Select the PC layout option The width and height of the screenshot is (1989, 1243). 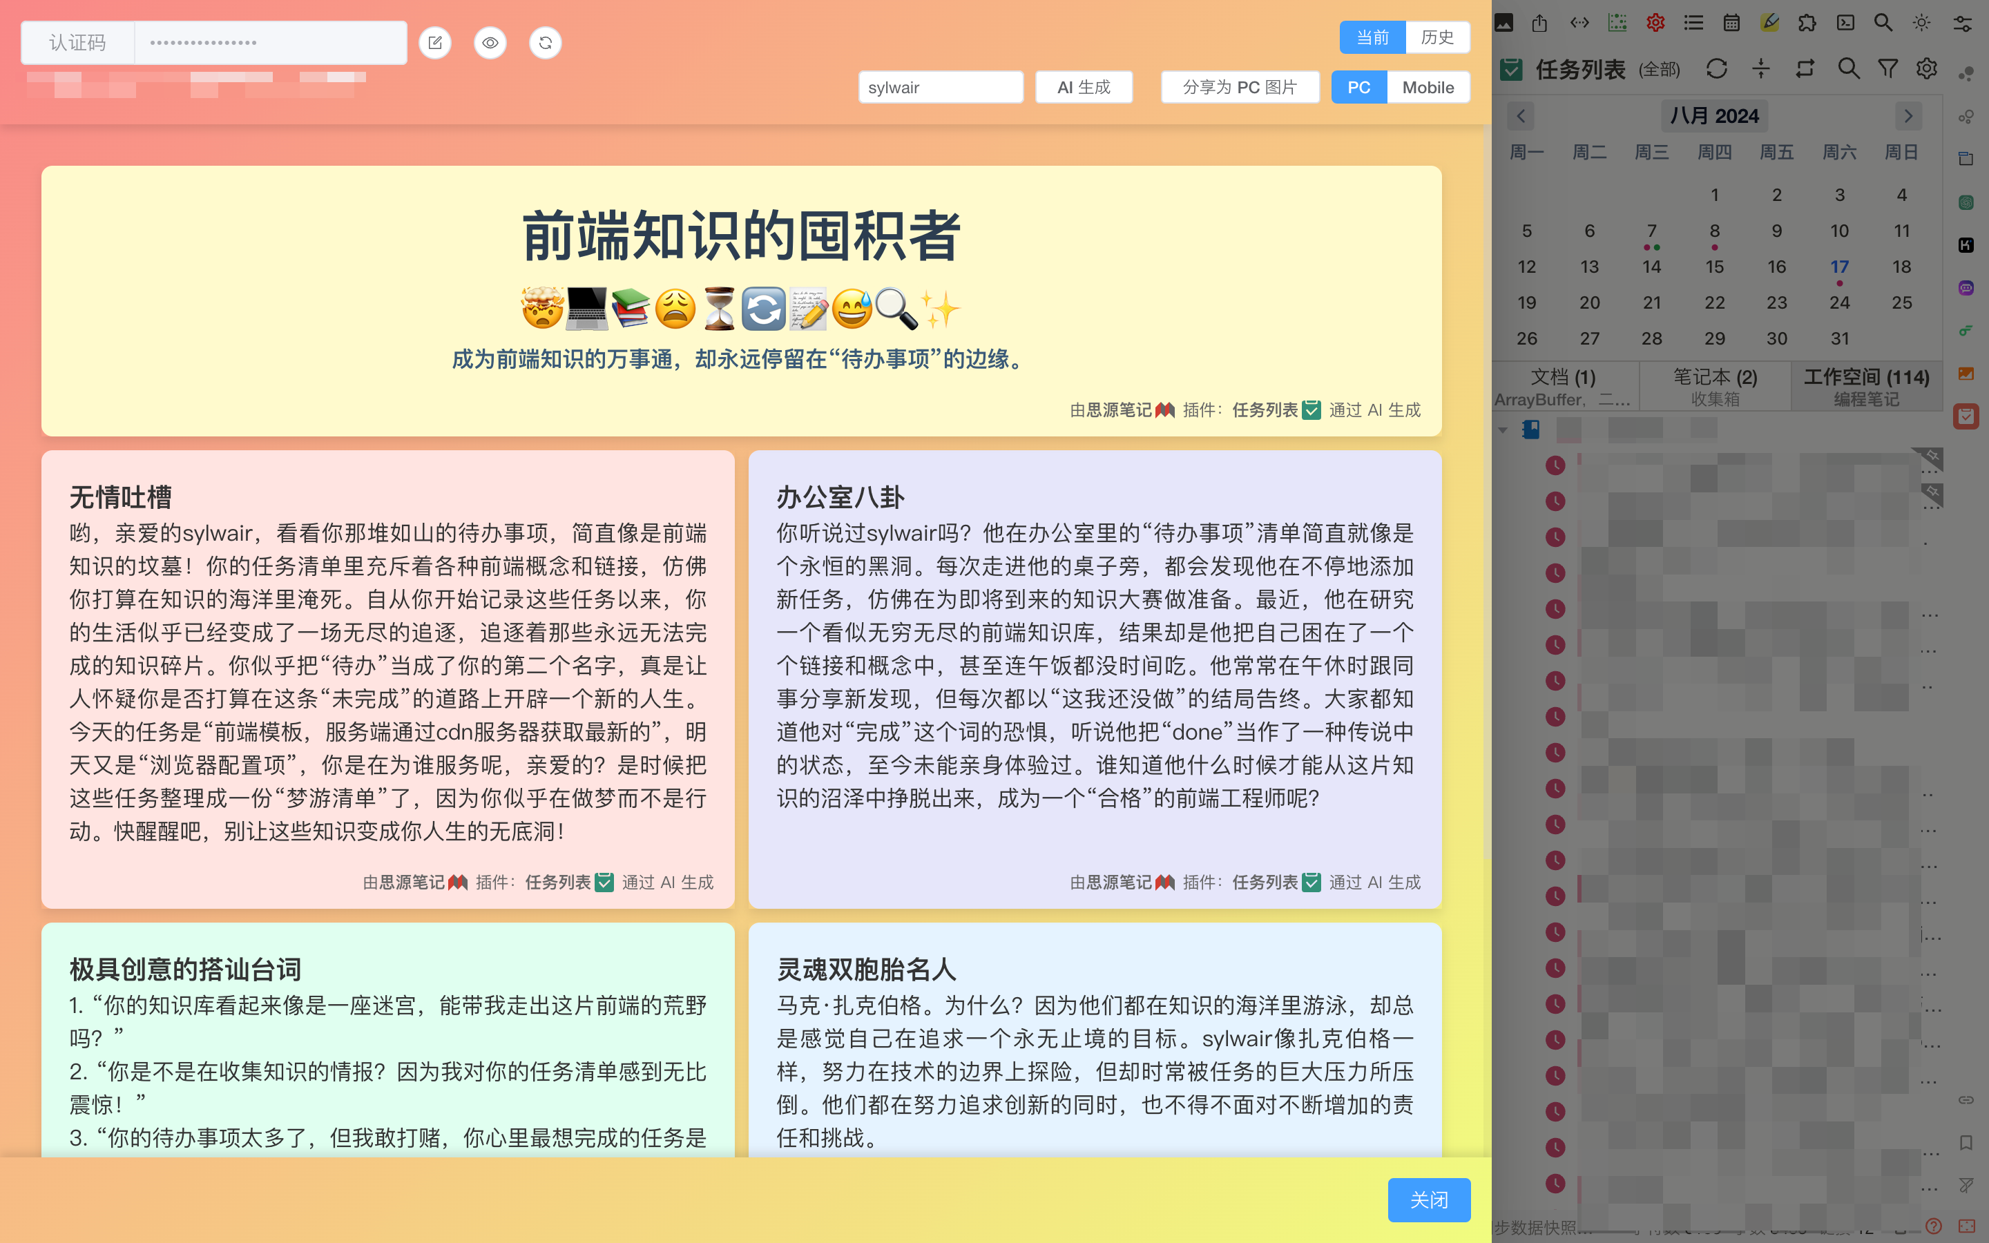[x=1358, y=87]
